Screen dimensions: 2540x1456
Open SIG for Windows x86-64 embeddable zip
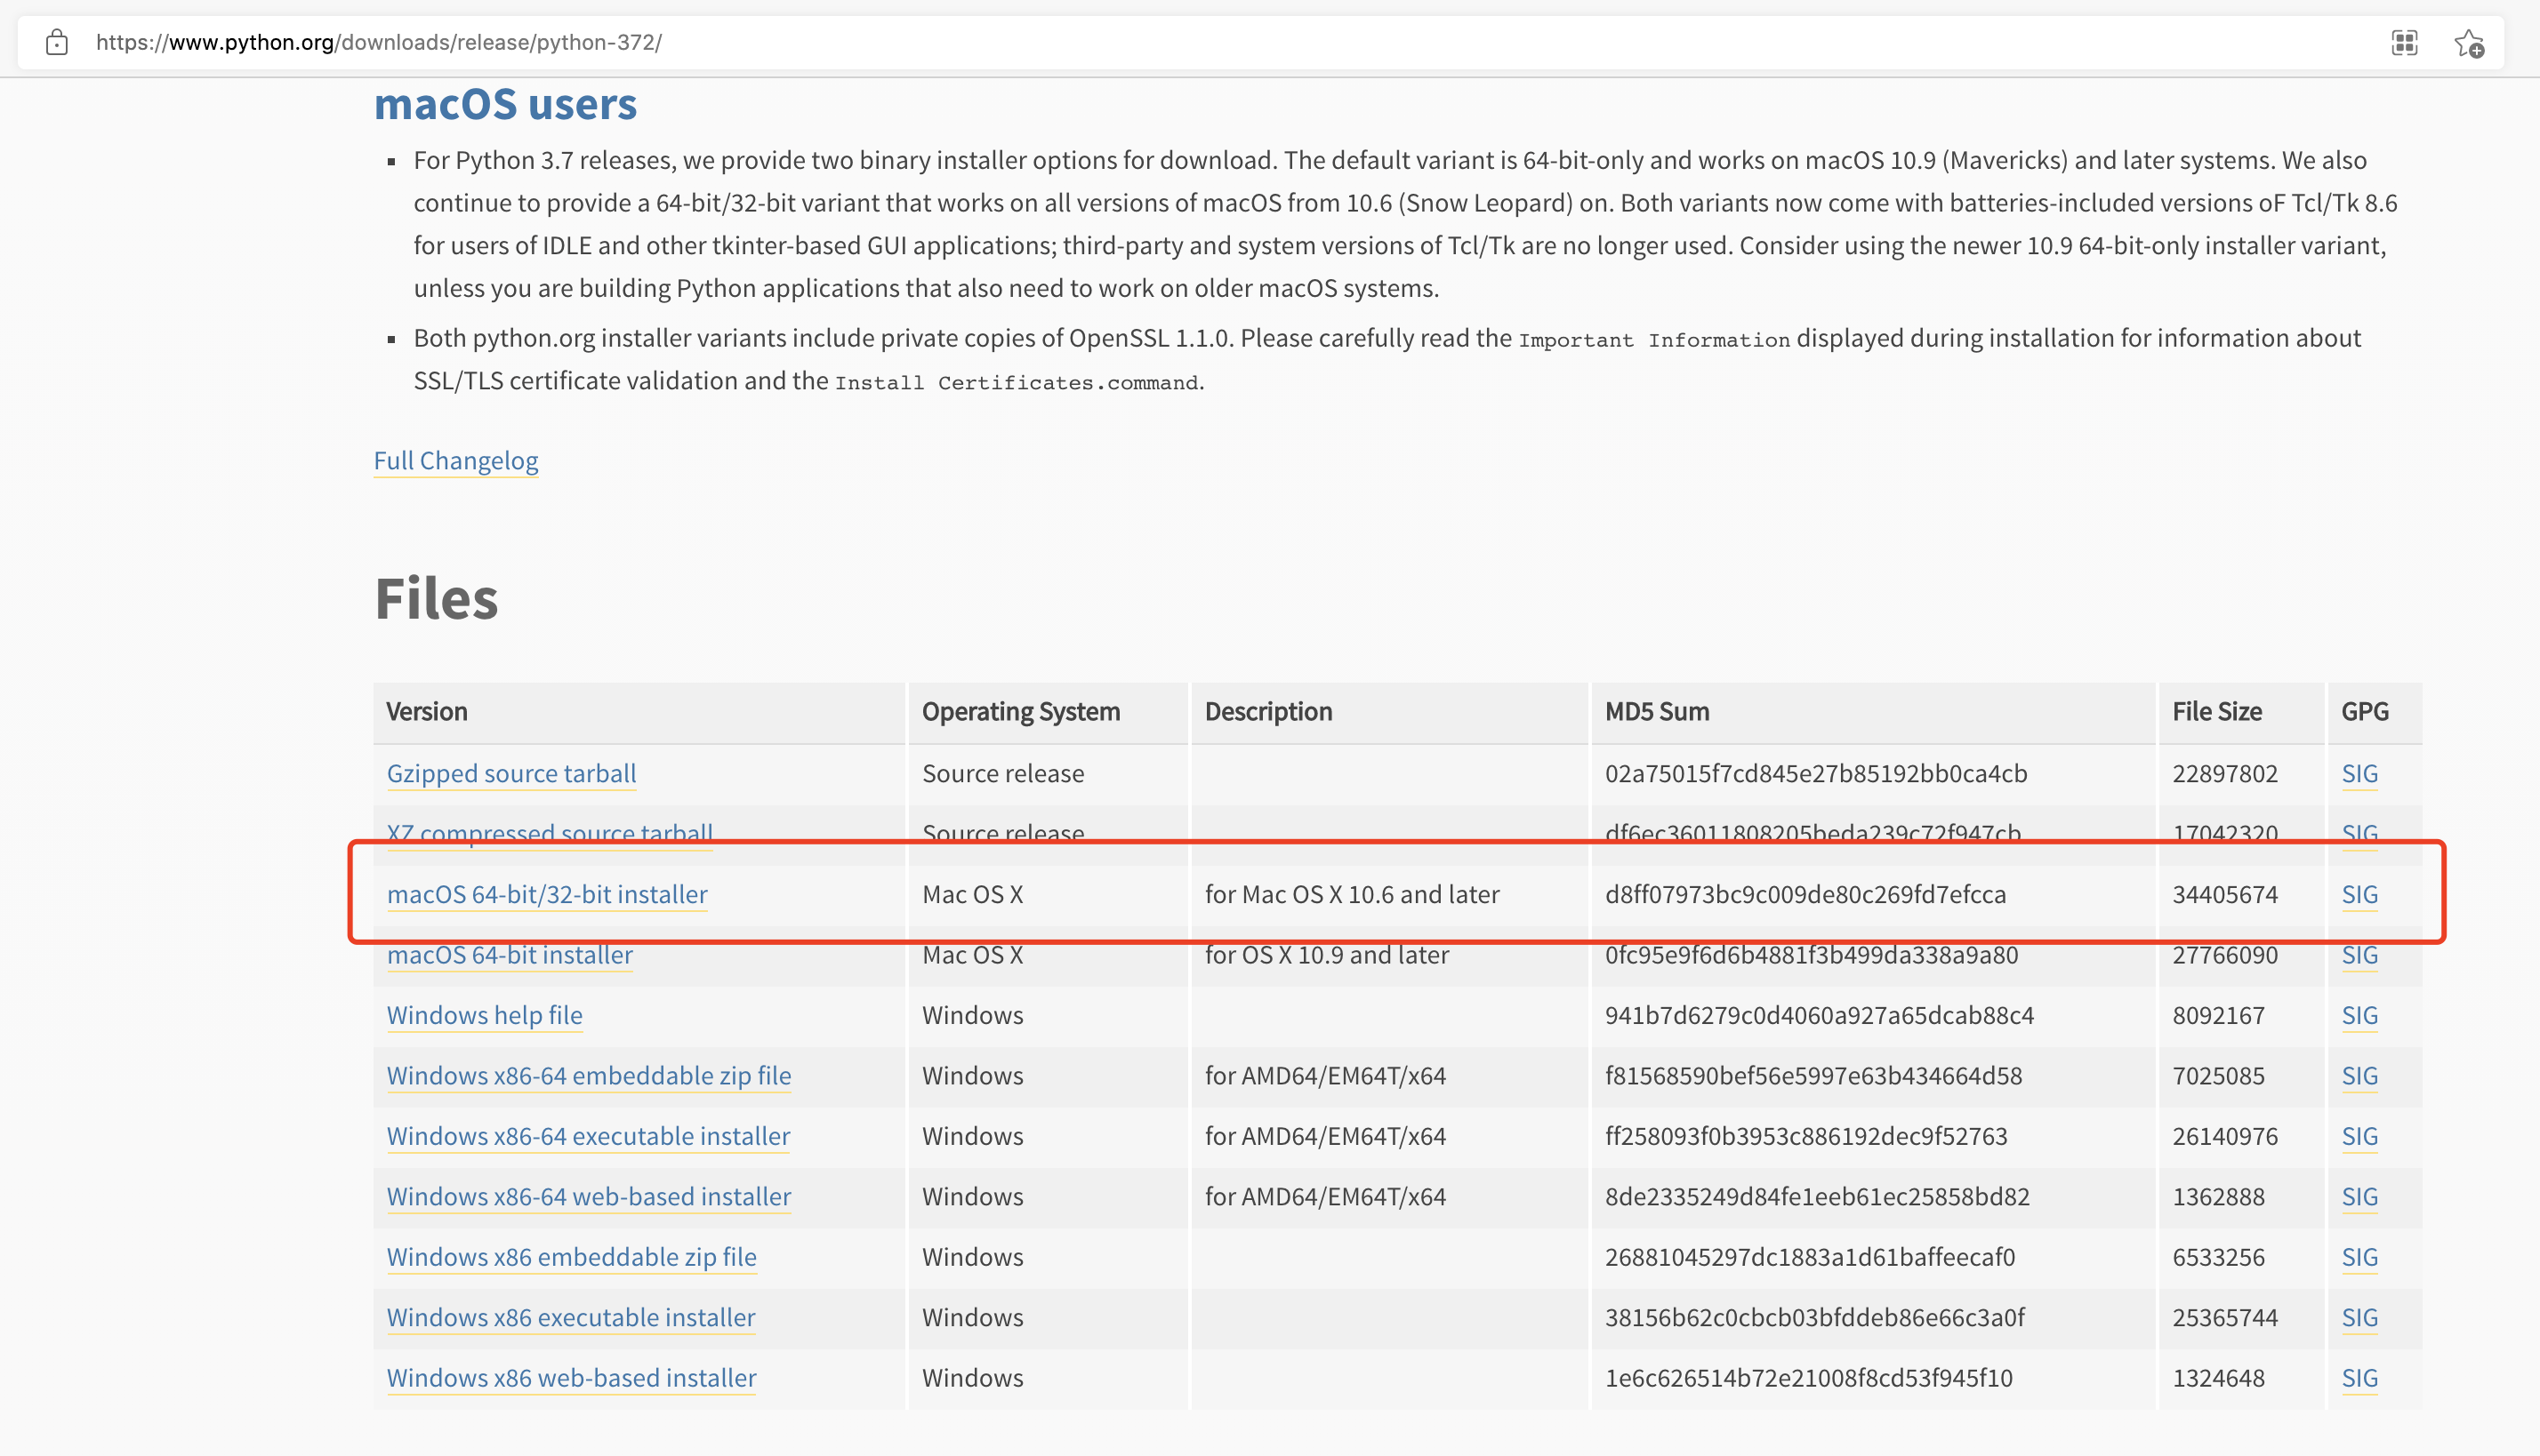pos(2359,1076)
